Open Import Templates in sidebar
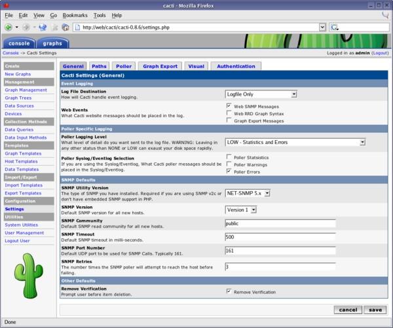The width and height of the screenshot is (393, 328). pyautogui.click(x=24, y=185)
